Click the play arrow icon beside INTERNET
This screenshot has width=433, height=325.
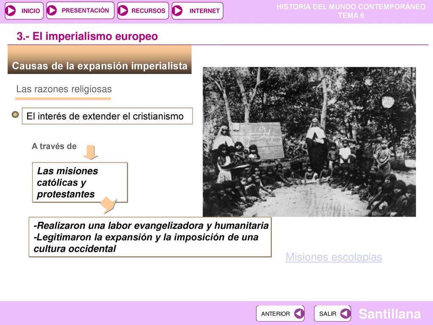point(178,11)
